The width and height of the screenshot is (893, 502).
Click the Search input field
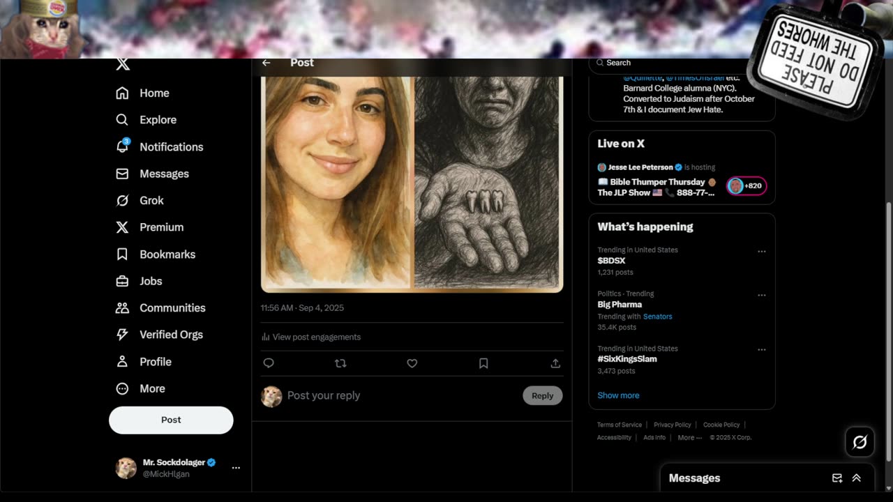coord(682,63)
